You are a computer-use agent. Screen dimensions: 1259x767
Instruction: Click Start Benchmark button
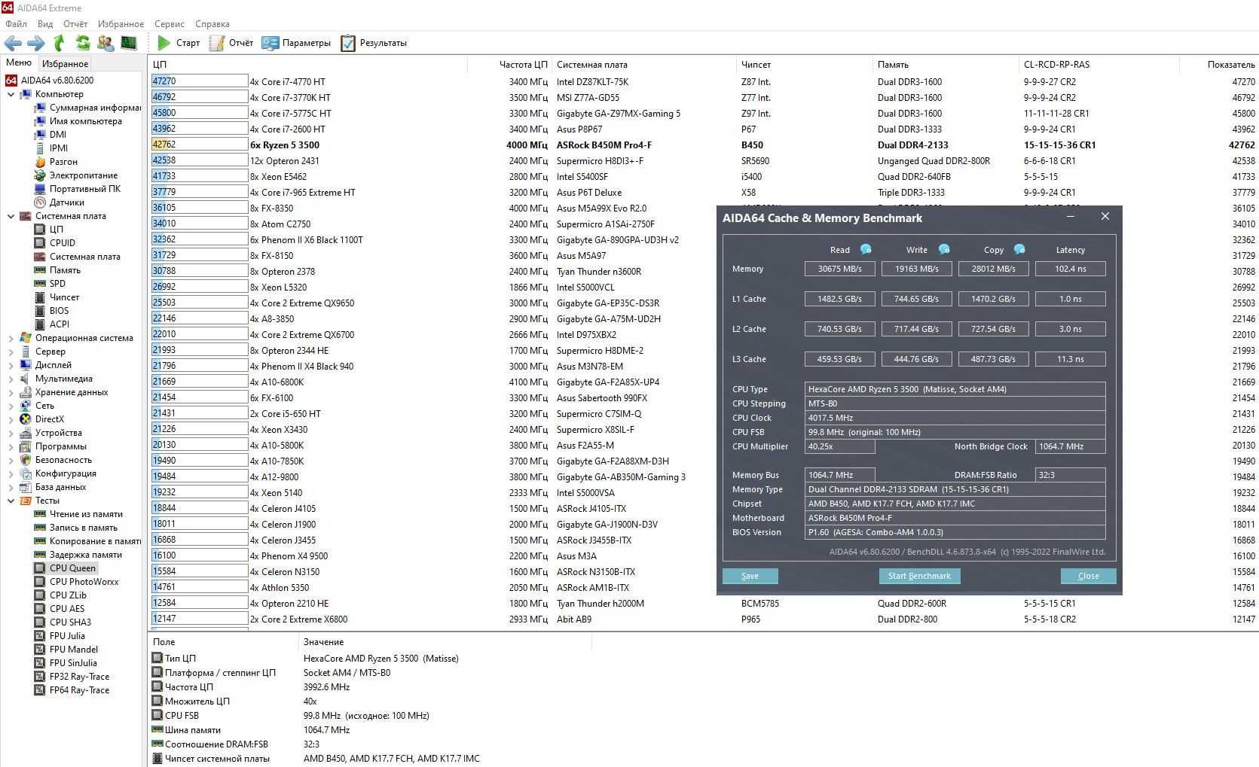[919, 576]
